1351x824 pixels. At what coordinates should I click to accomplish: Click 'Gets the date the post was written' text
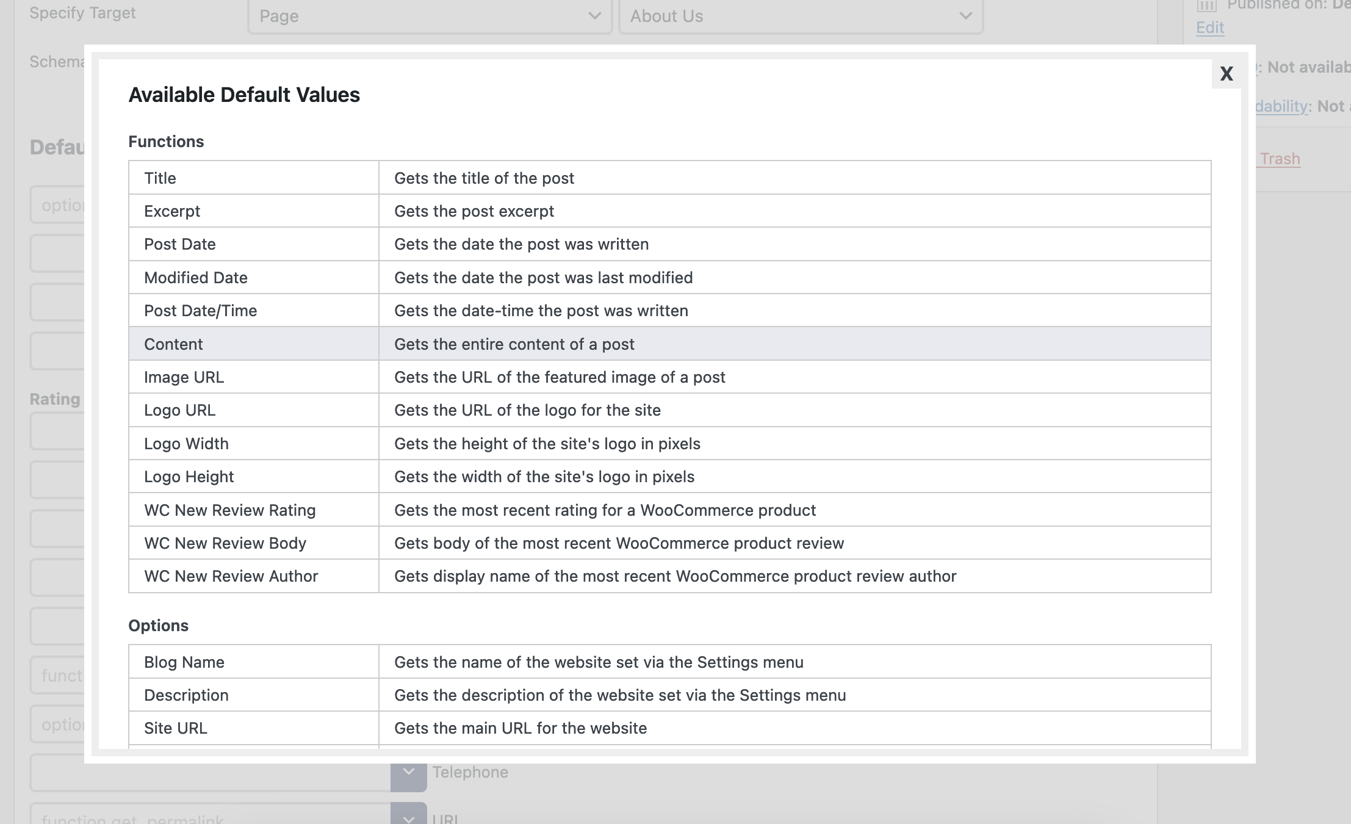click(x=521, y=244)
